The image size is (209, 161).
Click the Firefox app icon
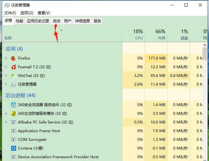14,58
